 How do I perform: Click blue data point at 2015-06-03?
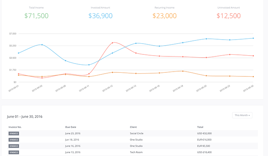42,45
